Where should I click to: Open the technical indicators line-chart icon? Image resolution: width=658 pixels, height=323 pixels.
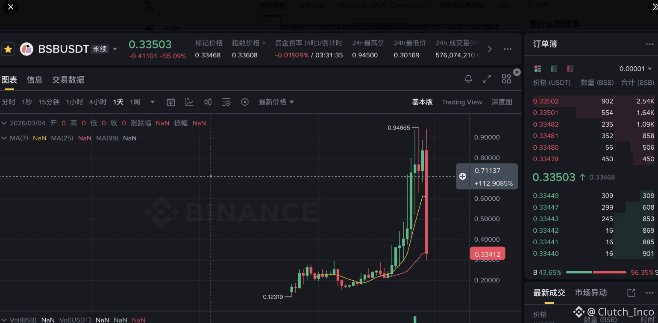(x=189, y=102)
